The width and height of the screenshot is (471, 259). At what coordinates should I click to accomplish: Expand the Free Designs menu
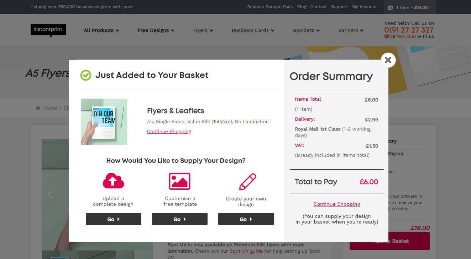click(x=156, y=31)
